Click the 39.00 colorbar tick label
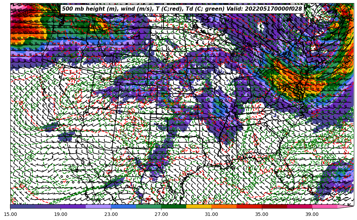 click(312, 214)
